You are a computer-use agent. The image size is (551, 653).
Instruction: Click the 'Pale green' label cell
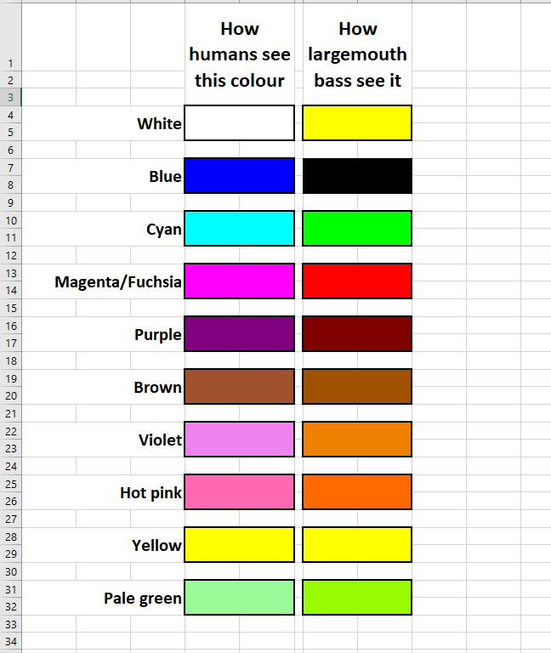pos(142,598)
